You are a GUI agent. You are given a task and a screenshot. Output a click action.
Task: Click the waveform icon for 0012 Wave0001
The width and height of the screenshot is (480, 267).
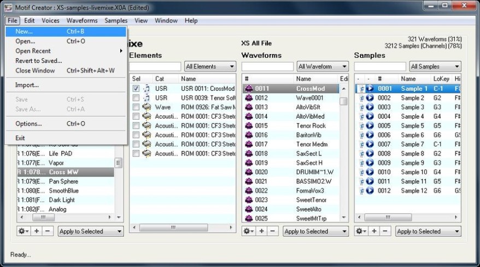click(249, 98)
